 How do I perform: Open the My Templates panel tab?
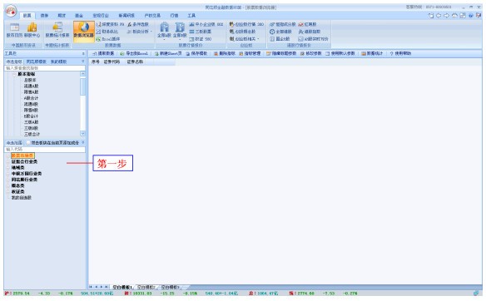58,62
